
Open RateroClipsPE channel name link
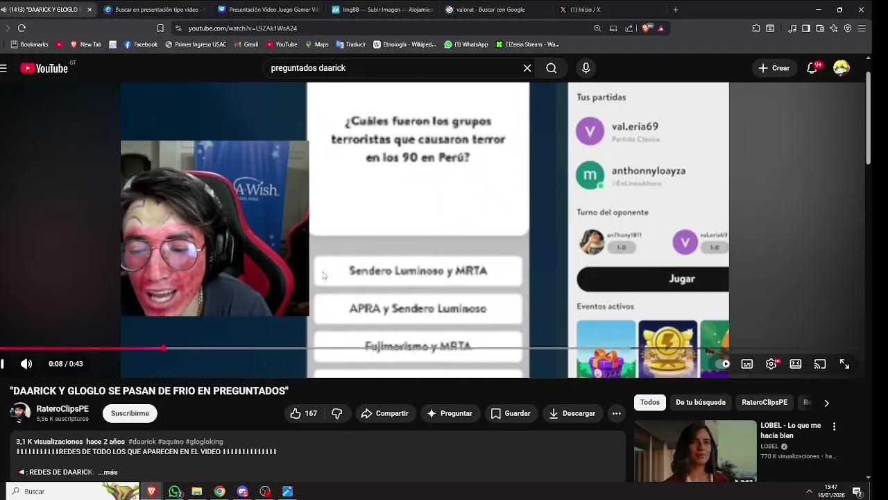tap(62, 409)
